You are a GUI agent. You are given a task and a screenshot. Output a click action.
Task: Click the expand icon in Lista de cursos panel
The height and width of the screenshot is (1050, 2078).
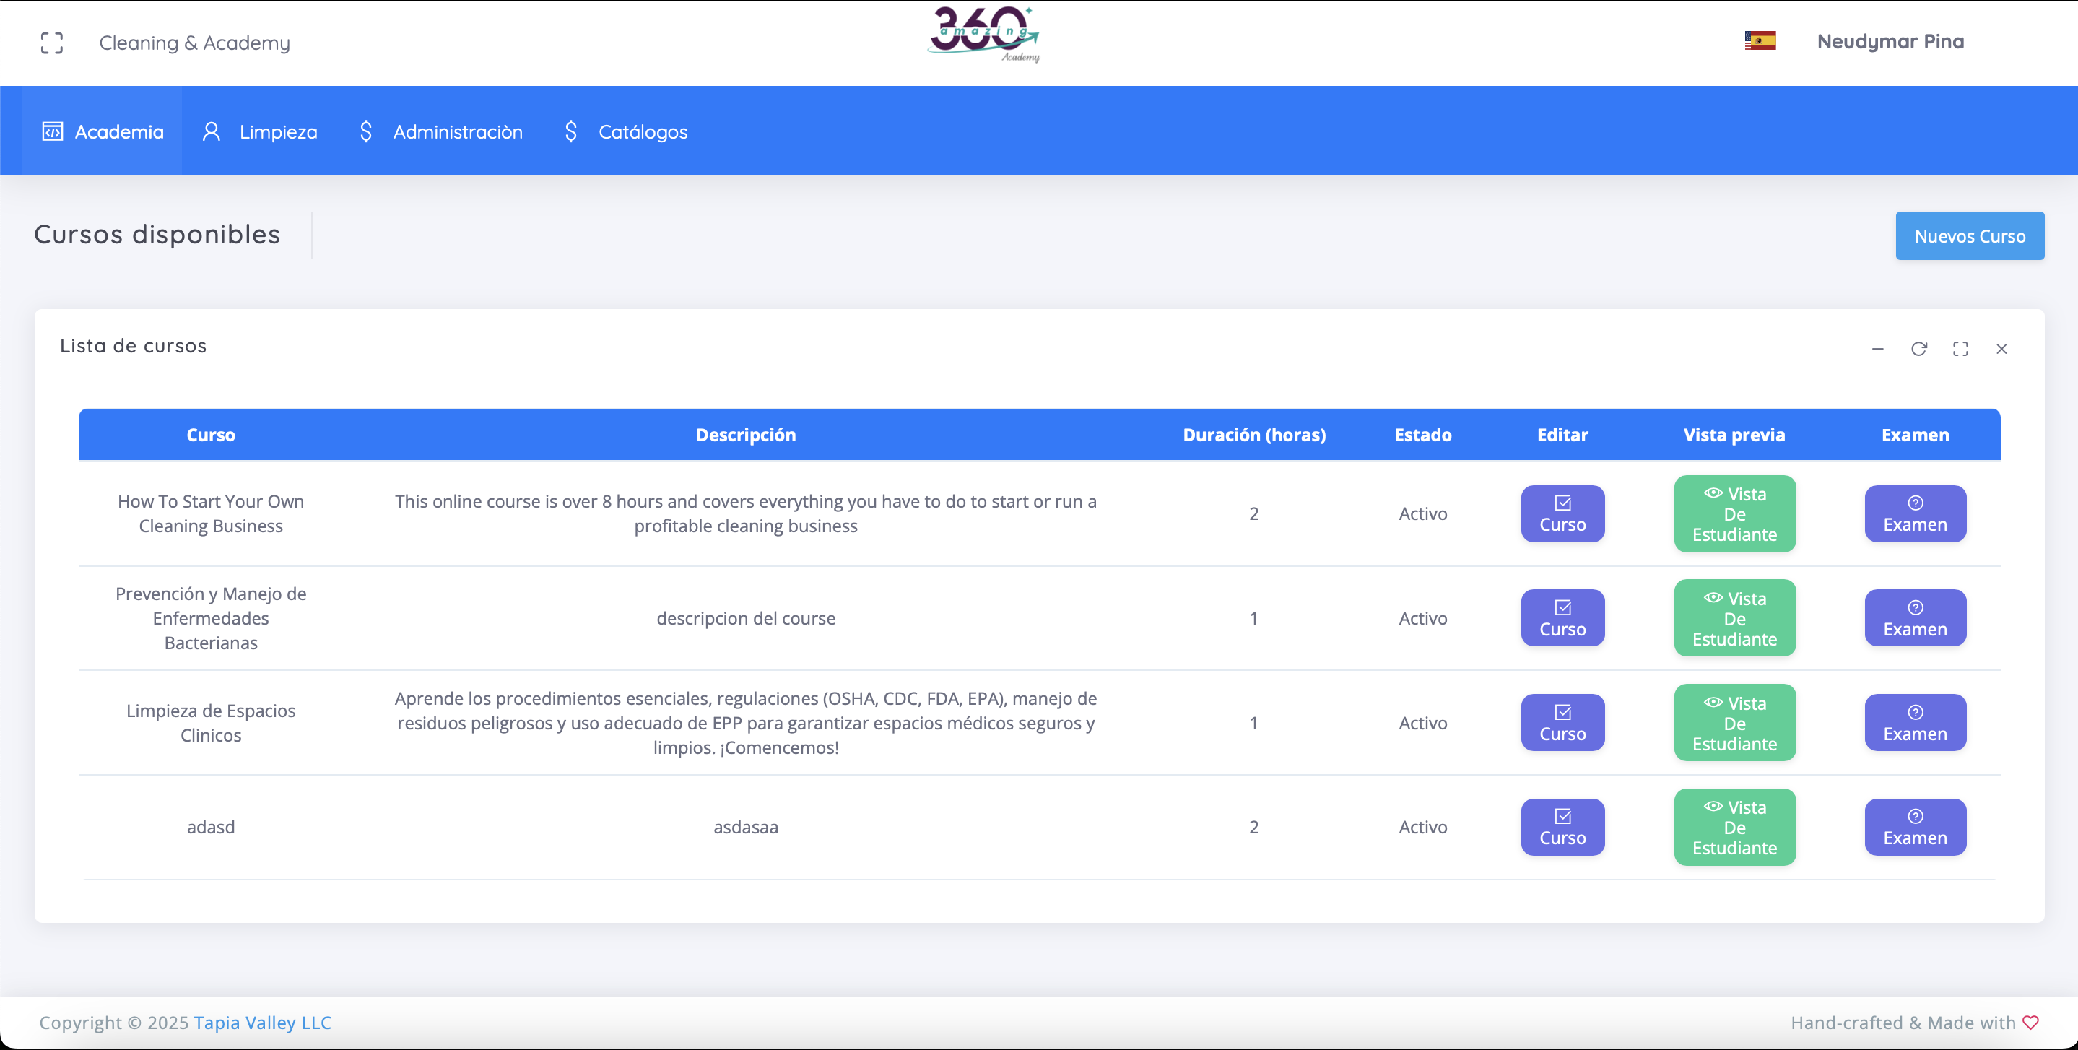pos(1960,348)
